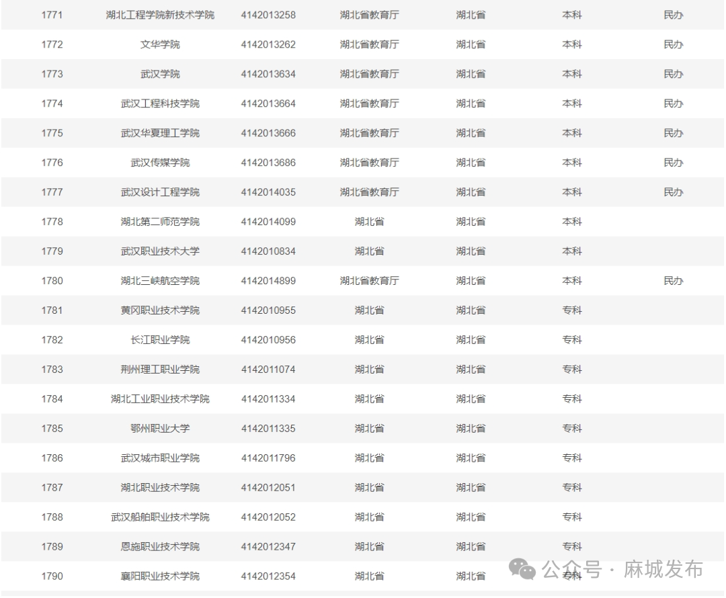Select 湖北职业技术学院 in the list

[x=160, y=488]
